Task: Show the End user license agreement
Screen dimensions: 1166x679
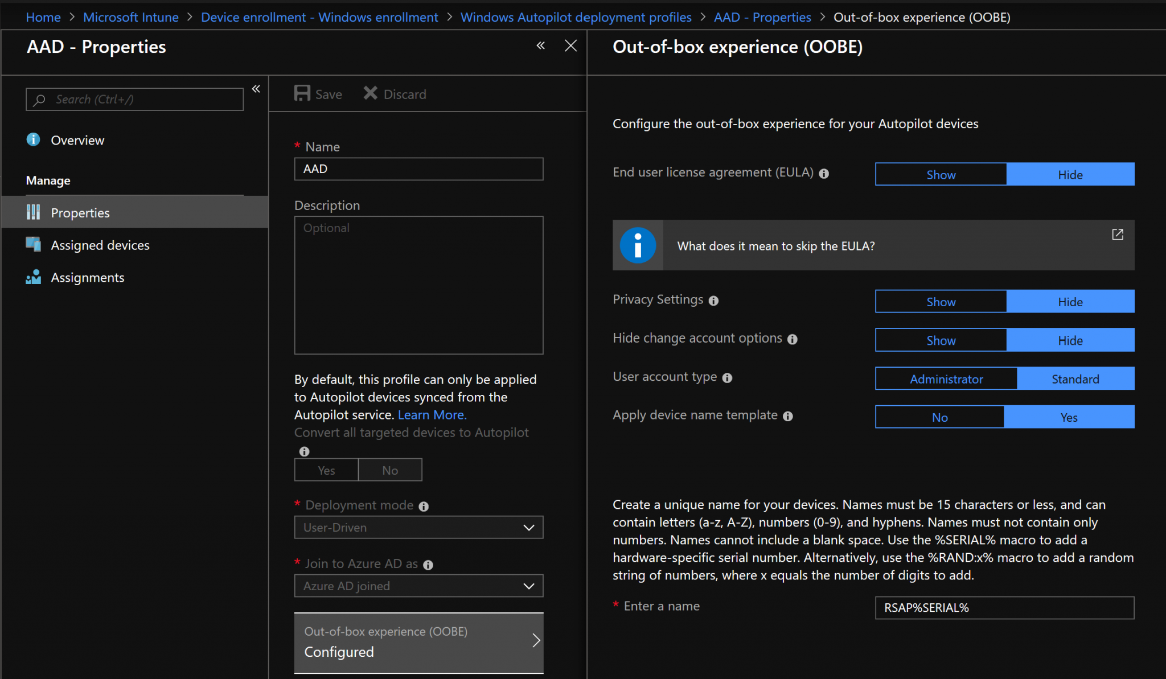Action: coord(940,174)
